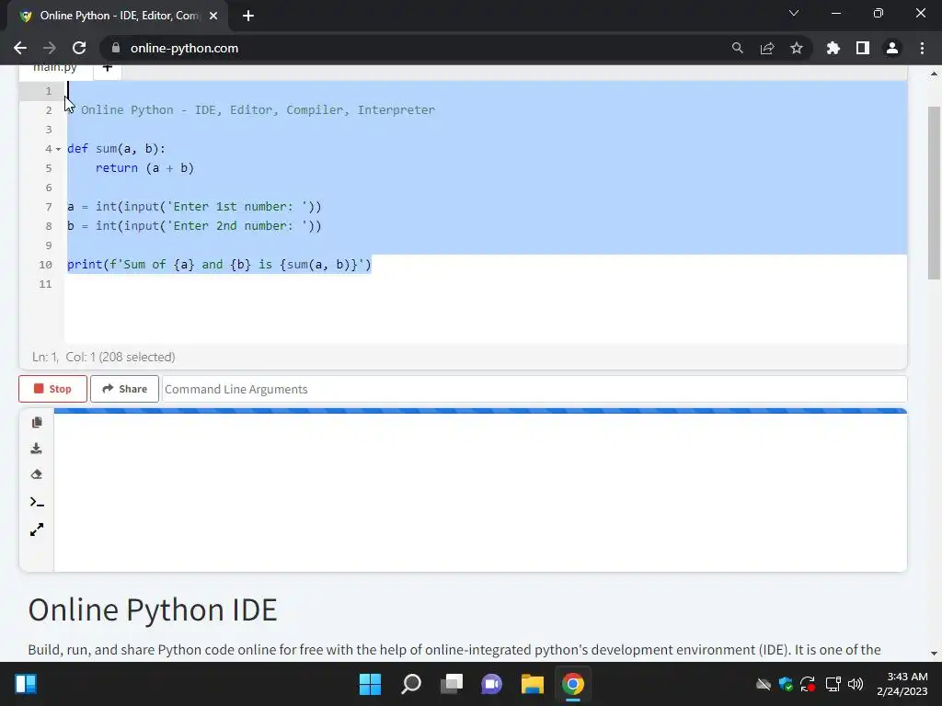Click the page vertical scrollbar thumb
The image size is (942, 706).
point(934,192)
